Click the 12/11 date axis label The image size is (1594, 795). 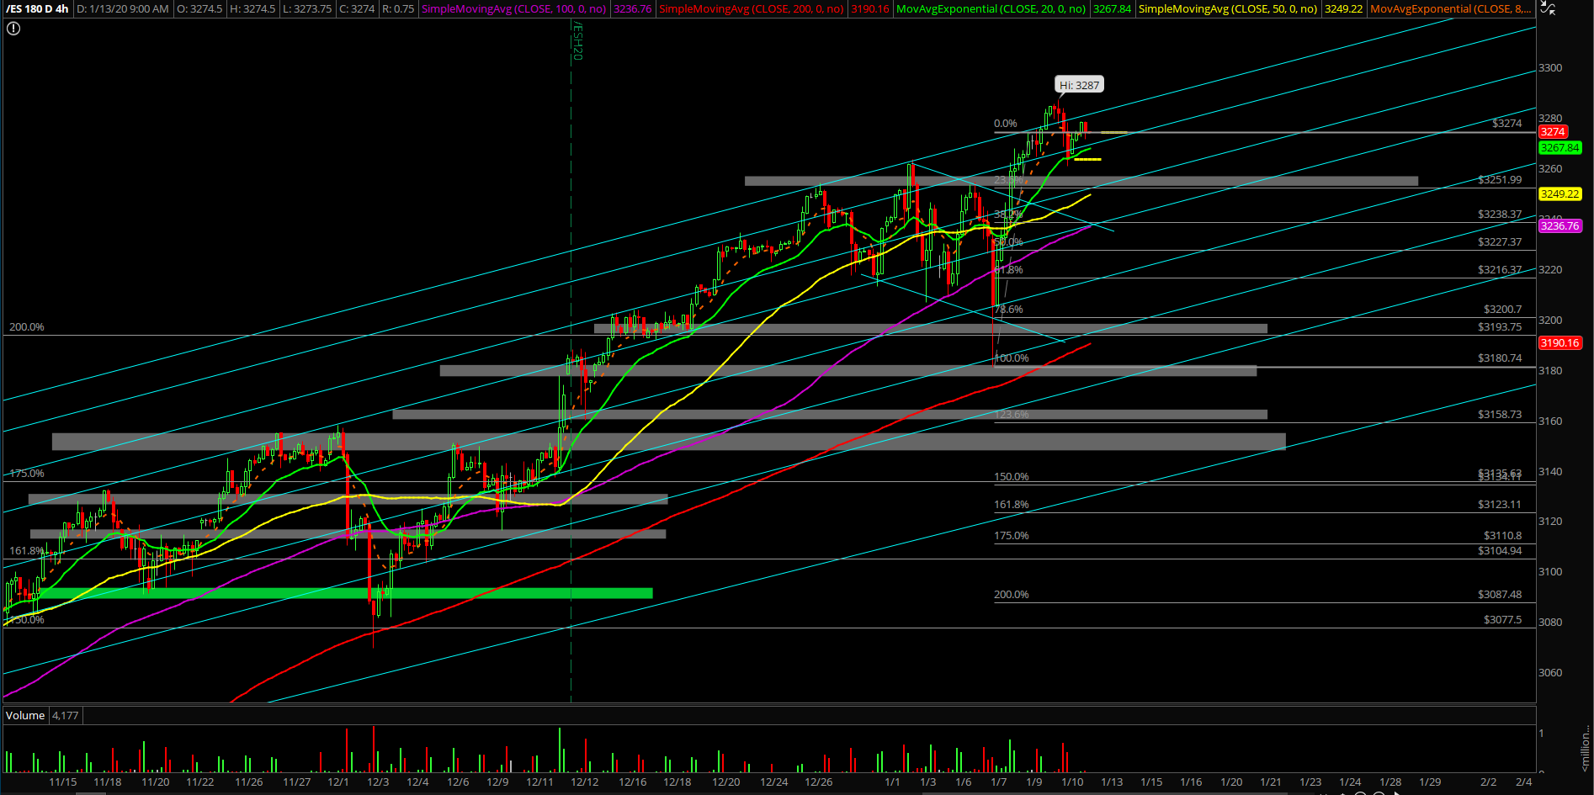pos(539,782)
